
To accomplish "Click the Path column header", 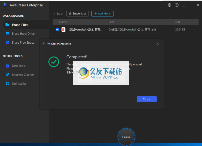I will [x=111, y=22].
